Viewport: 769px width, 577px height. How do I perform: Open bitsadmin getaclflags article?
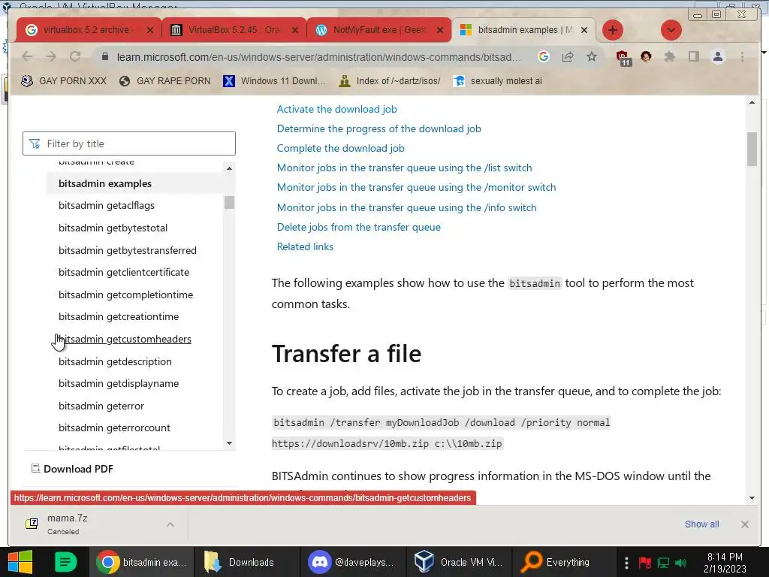107,205
